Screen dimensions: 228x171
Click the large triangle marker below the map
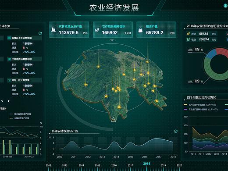tap(113, 120)
